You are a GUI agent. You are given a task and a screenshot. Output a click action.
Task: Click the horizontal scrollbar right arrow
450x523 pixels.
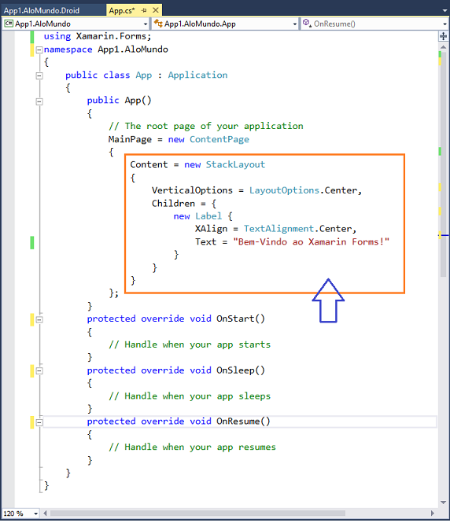click(x=433, y=514)
